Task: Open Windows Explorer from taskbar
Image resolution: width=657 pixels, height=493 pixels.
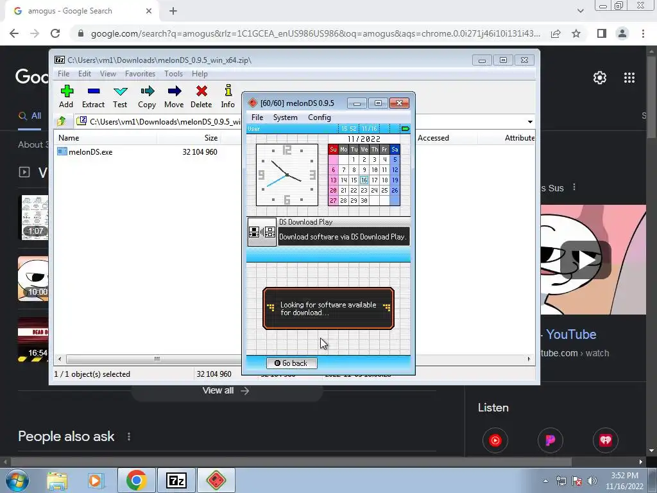Action: click(x=57, y=480)
